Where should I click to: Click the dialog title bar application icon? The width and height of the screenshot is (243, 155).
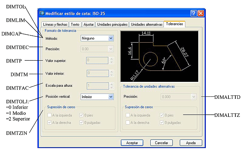coord(42,13)
